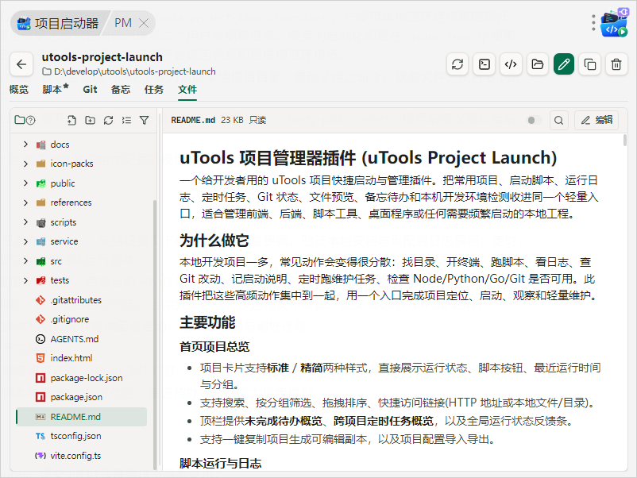Viewport: 637px width, 478px height.
Task: Open terminal for the project
Action: (x=485, y=64)
